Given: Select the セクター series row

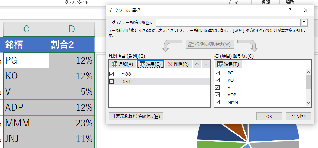Looking at the screenshot, I should (x=159, y=74).
